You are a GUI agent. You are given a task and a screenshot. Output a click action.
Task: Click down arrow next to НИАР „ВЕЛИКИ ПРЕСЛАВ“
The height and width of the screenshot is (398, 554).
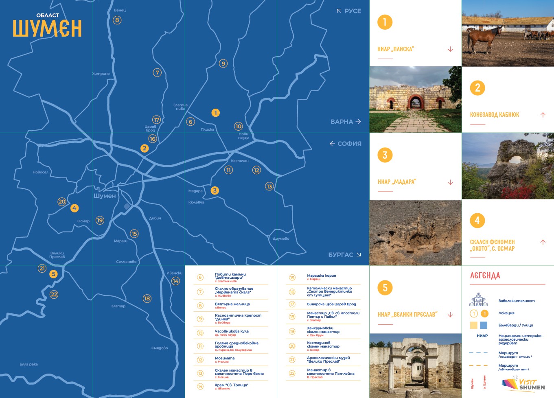[450, 315]
